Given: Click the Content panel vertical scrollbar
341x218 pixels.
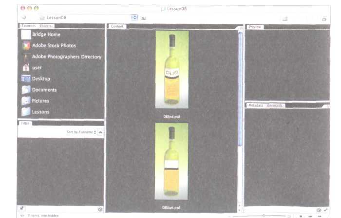Looking at the screenshot, I should pyautogui.click(x=240, y=89).
